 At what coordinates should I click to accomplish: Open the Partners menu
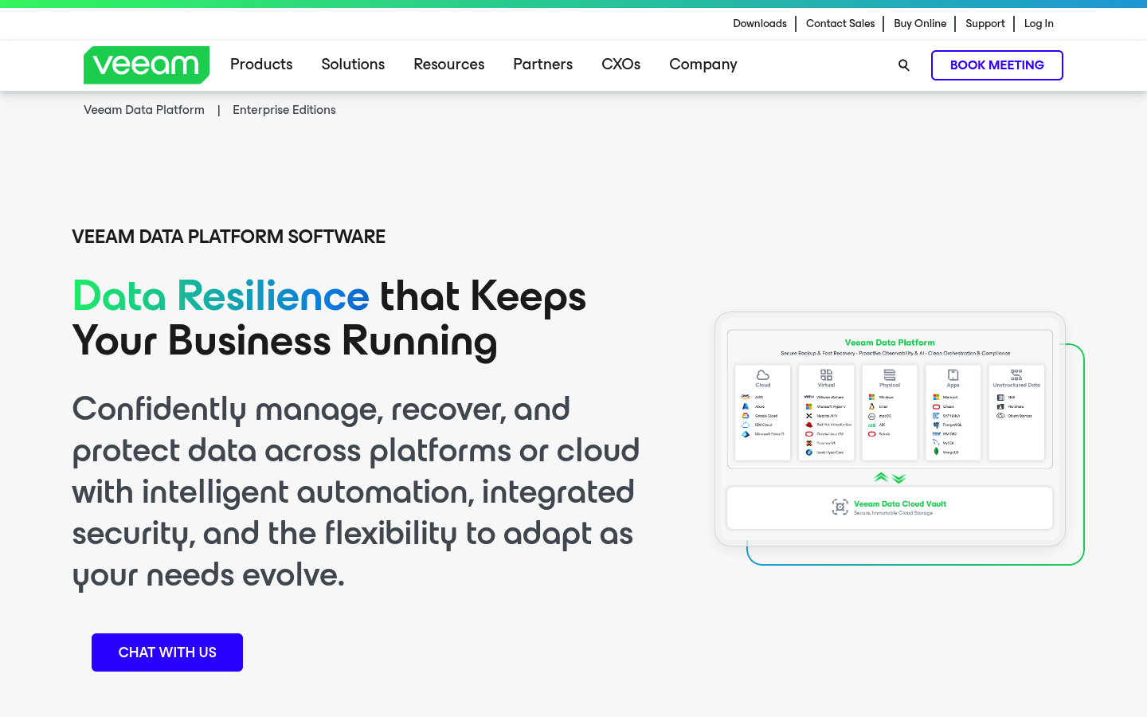pos(542,65)
